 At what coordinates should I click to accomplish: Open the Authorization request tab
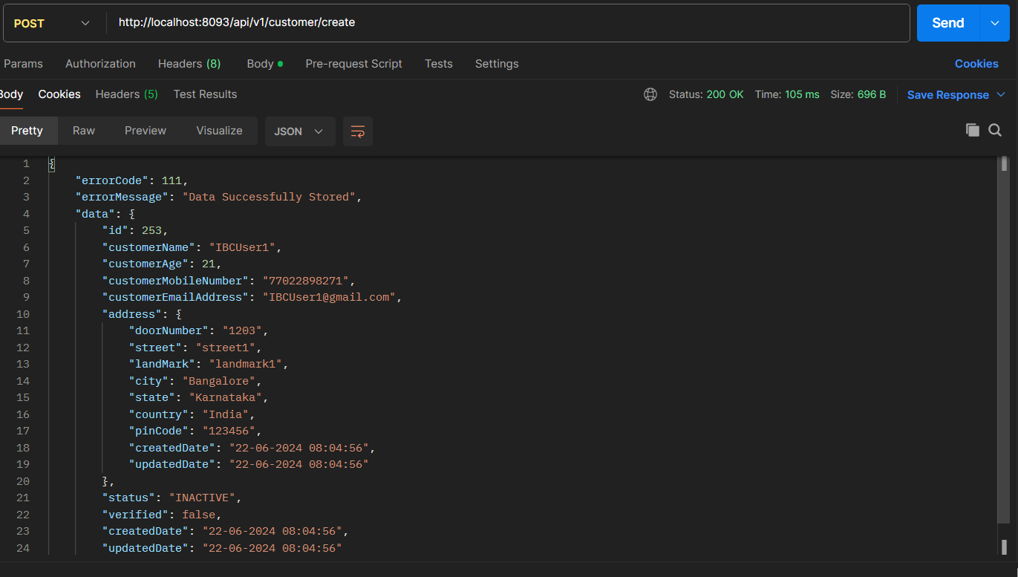point(100,64)
